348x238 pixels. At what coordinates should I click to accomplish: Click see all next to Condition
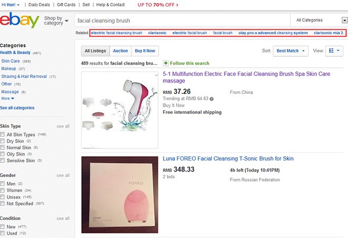tap(63, 218)
